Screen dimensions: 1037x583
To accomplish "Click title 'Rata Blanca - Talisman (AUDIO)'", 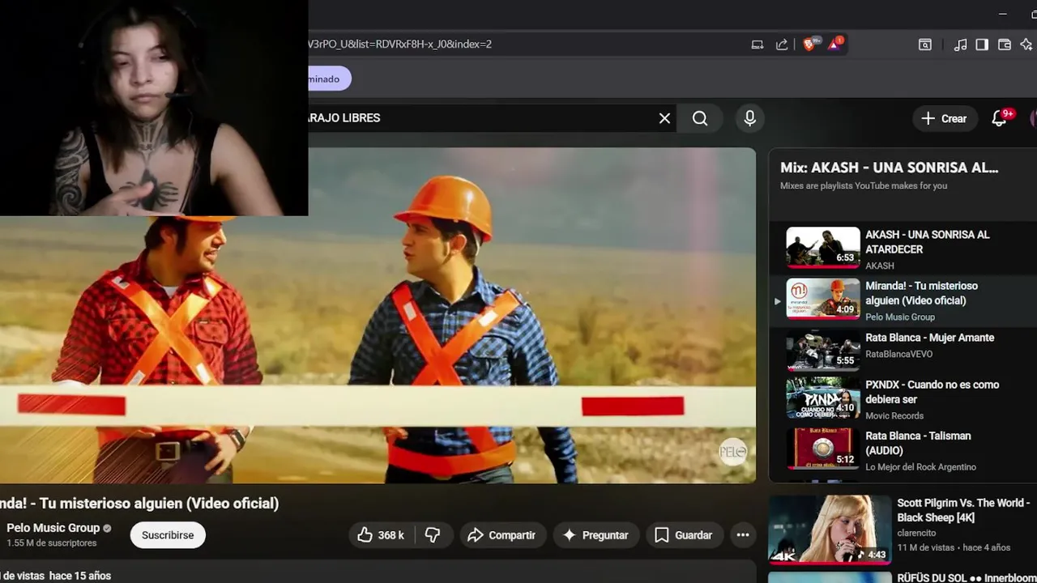I will click(x=918, y=443).
